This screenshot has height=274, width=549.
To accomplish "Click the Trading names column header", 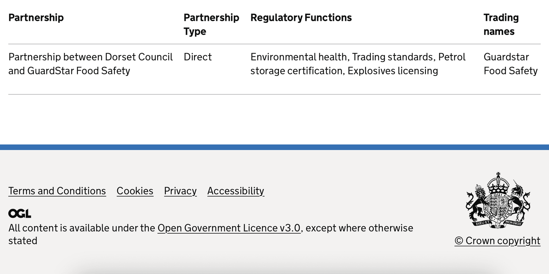I will [x=501, y=24].
